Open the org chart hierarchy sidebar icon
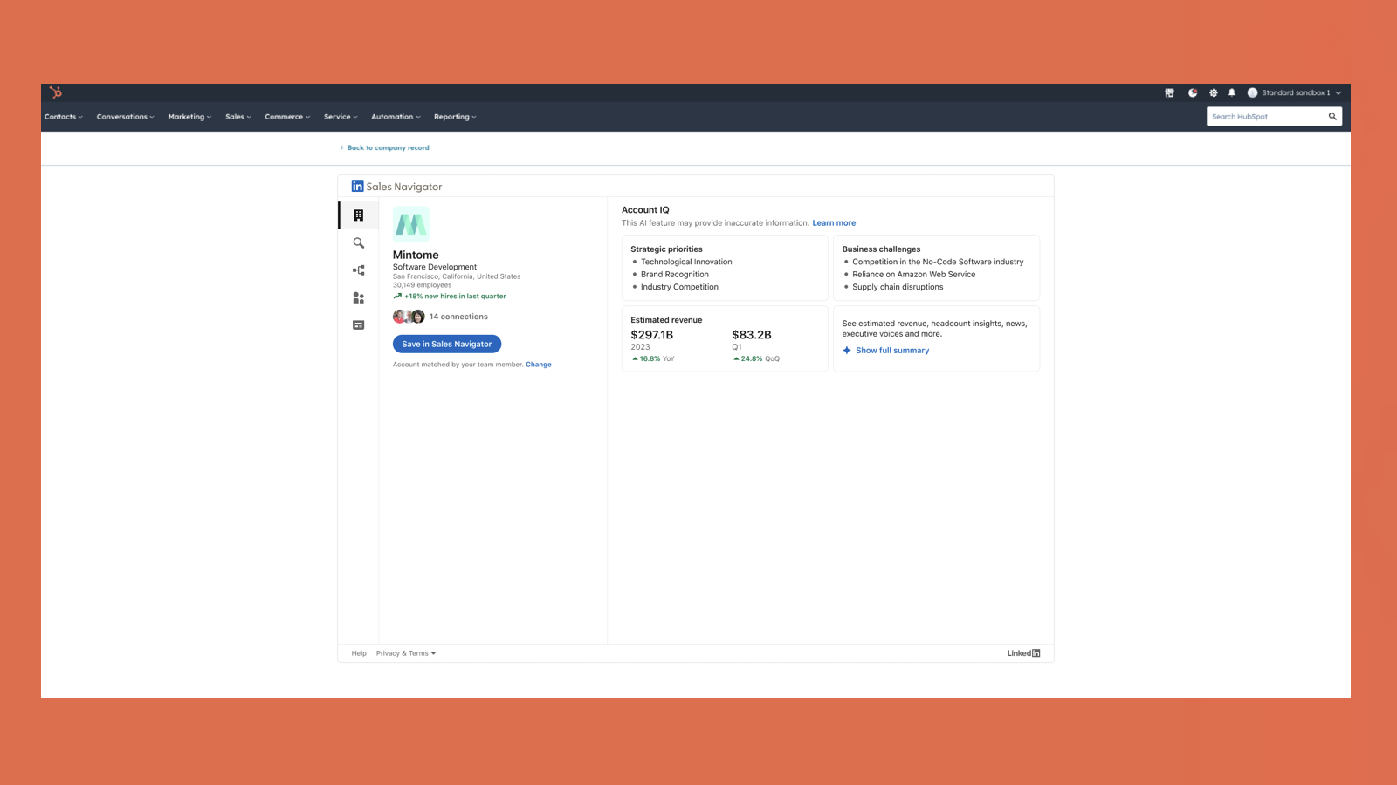This screenshot has height=785, width=1397. tap(358, 270)
